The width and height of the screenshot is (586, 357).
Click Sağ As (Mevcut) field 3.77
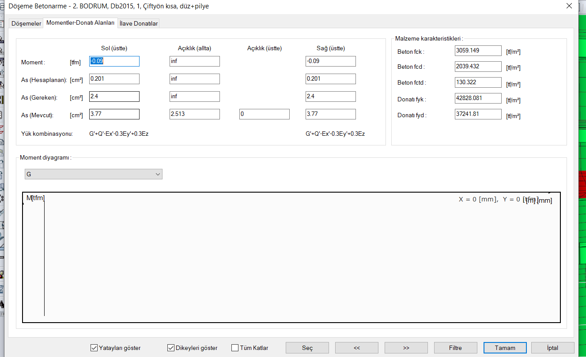click(331, 114)
